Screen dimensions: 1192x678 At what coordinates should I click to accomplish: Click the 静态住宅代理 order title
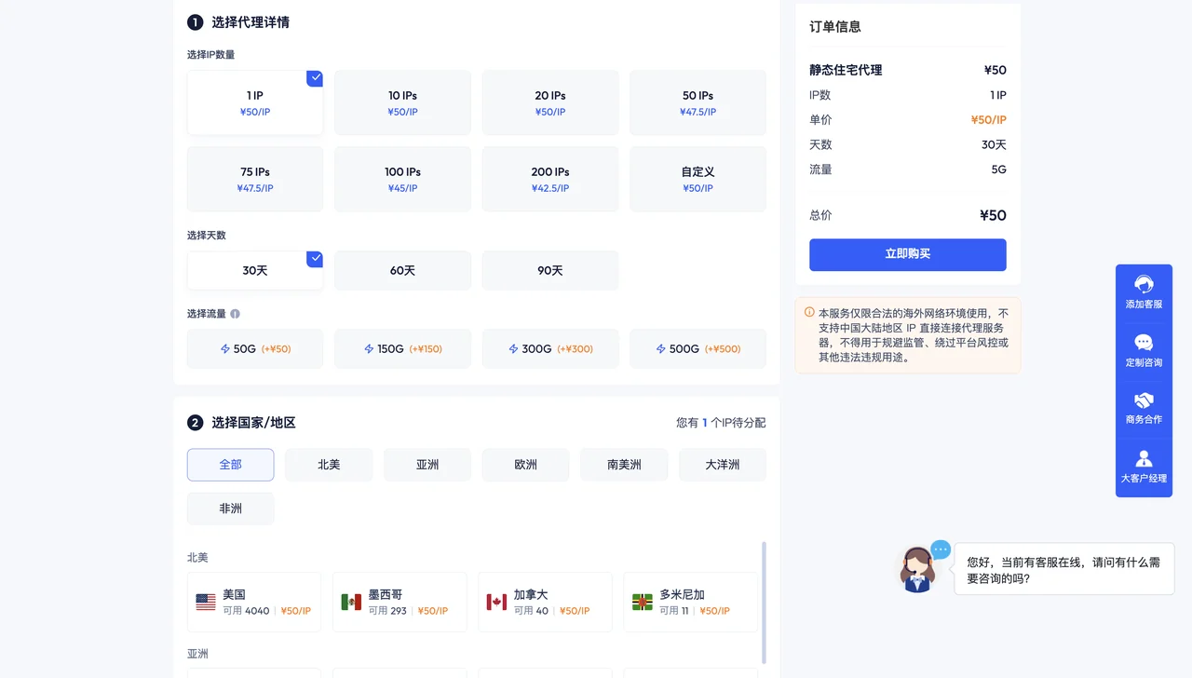pos(846,70)
